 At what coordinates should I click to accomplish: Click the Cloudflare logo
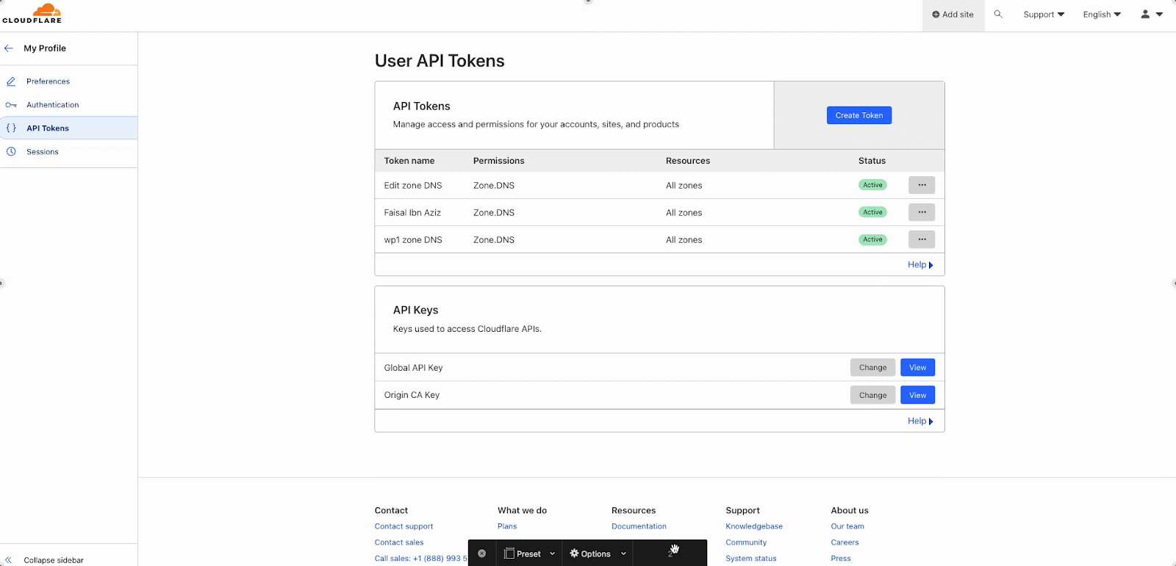32,13
